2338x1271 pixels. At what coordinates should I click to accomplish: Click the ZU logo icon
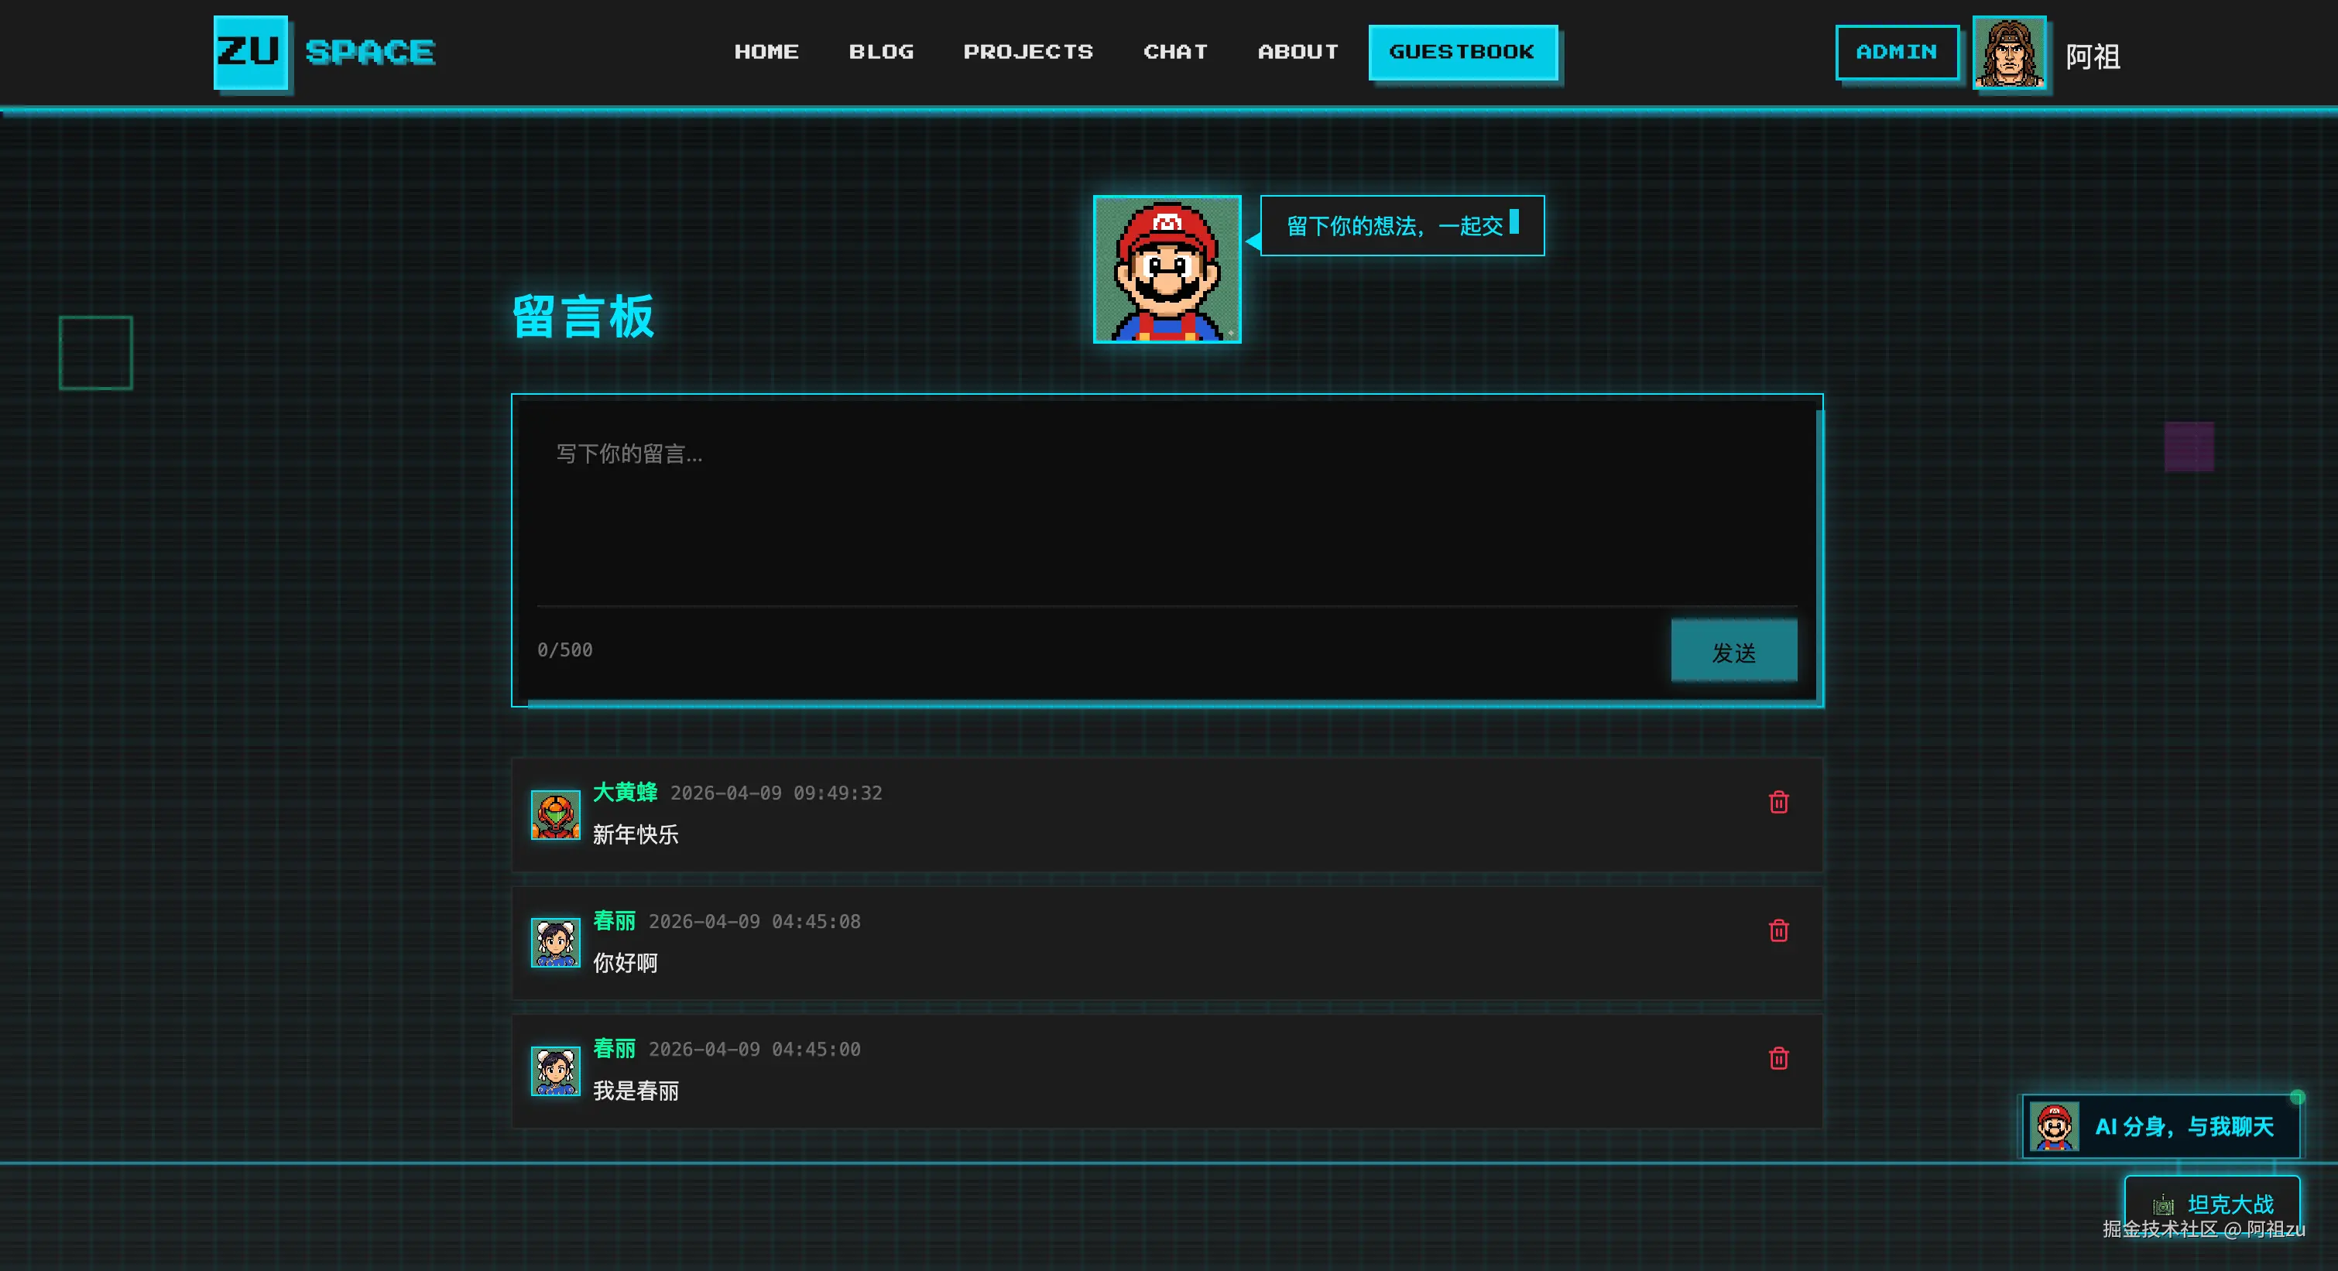pos(251,52)
